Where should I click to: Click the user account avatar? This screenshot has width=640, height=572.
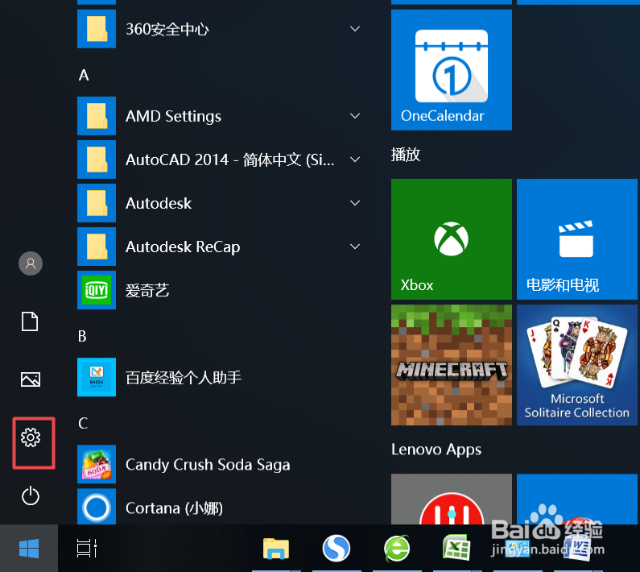click(x=31, y=263)
